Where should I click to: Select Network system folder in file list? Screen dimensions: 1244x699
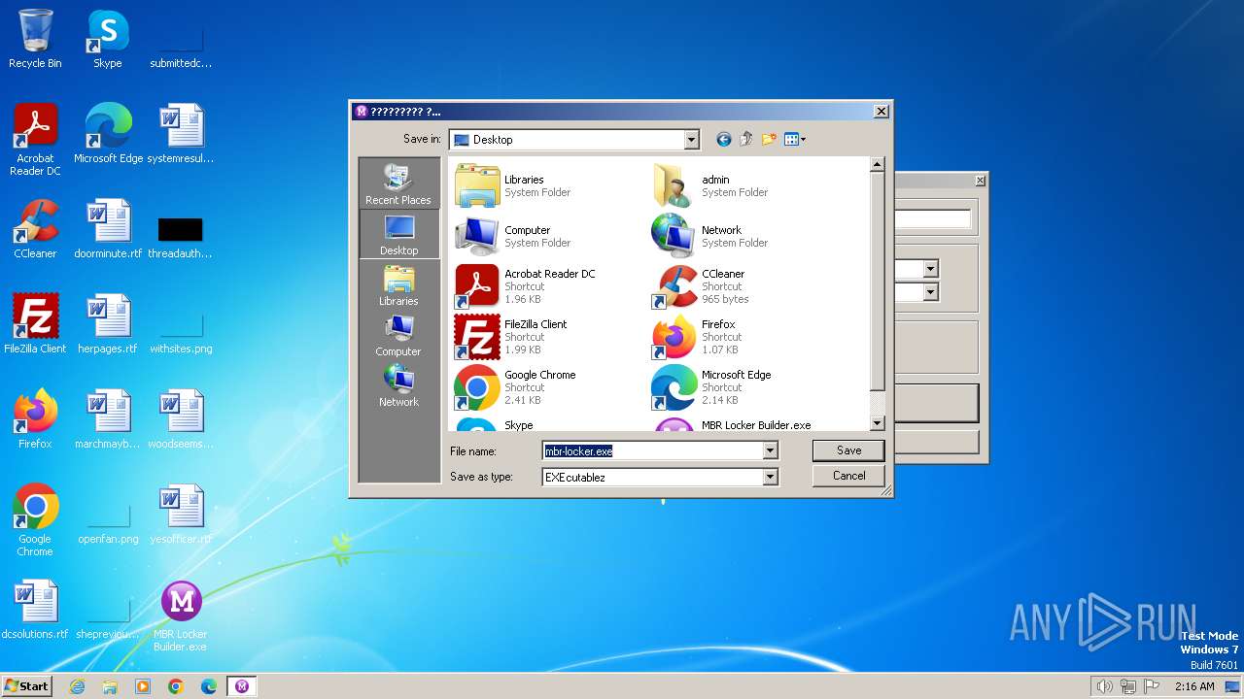[x=708, y=236]
